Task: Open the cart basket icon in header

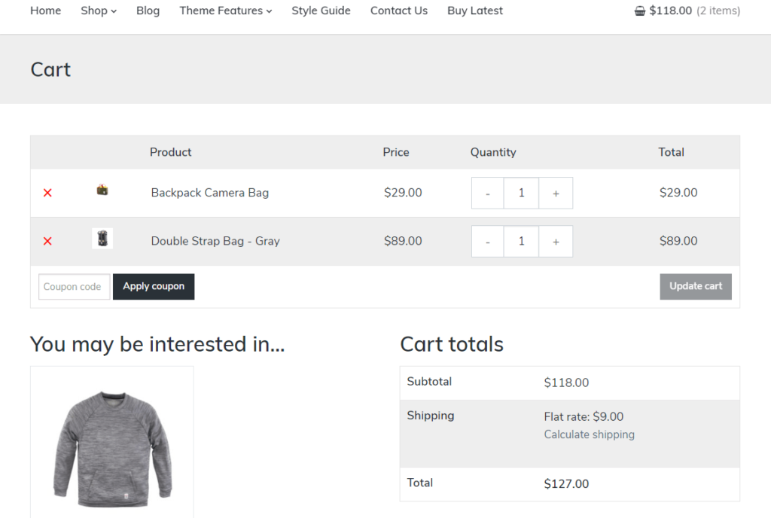Action: click(x=640, y=11)
